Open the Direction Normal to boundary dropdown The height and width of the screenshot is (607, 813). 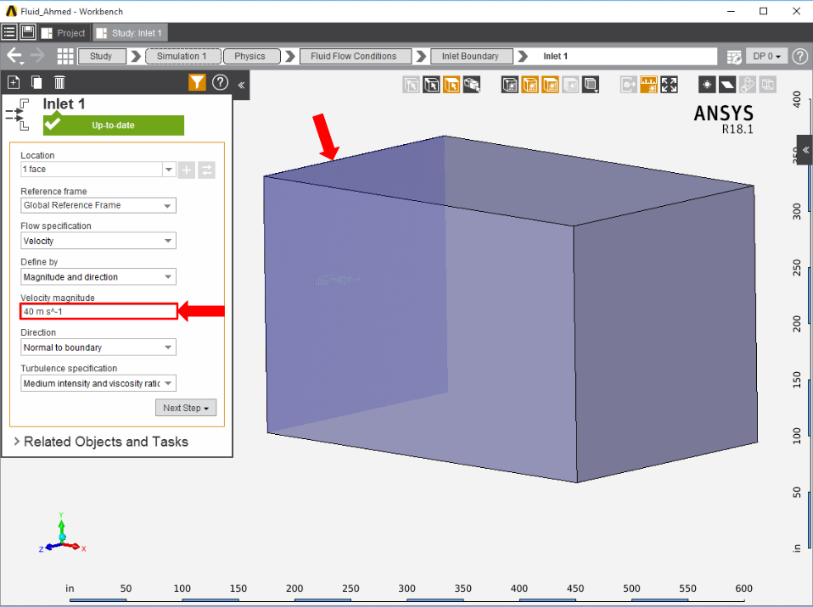98,347
